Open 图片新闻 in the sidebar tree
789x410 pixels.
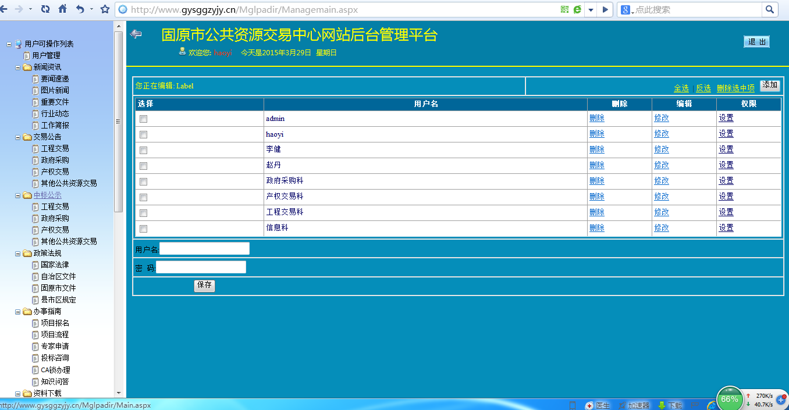tap(55, 90)
